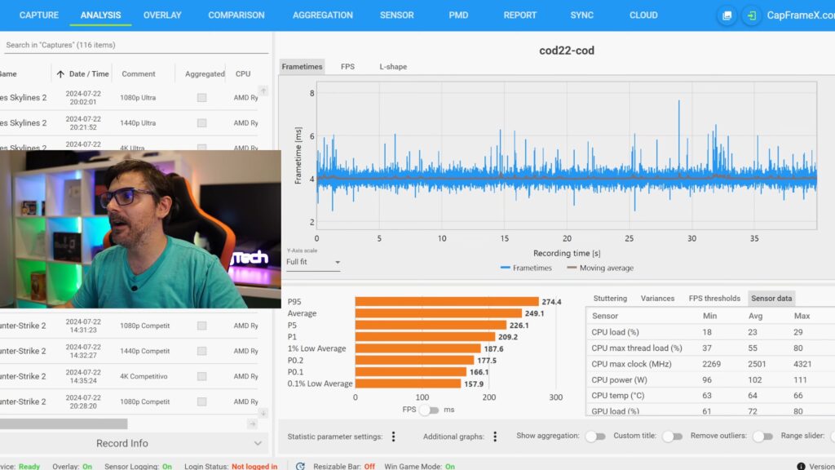
Task: Open the COMPARISON tab
Action: 236,16
